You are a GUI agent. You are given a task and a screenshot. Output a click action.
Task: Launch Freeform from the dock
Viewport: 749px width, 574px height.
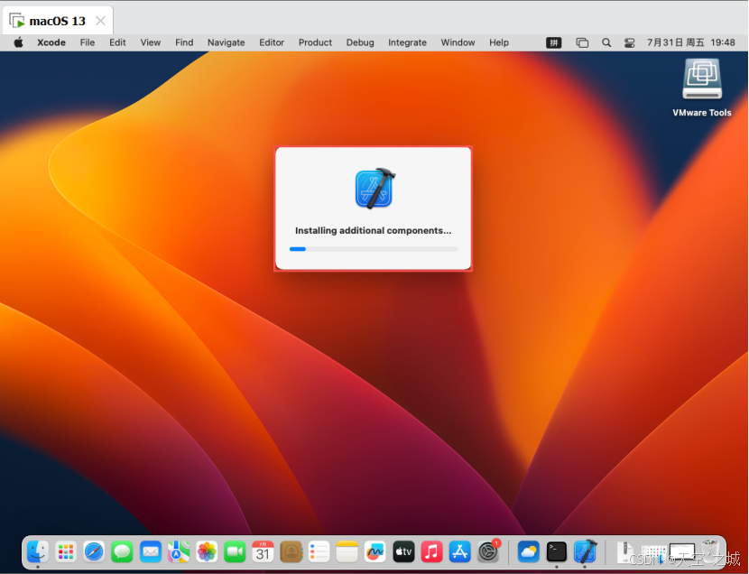click(375, 551)
